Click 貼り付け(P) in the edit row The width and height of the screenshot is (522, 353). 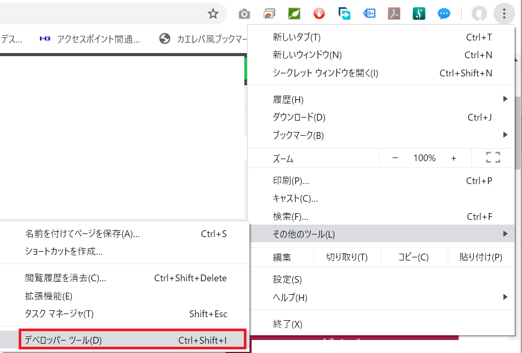[x=481, y=257]
